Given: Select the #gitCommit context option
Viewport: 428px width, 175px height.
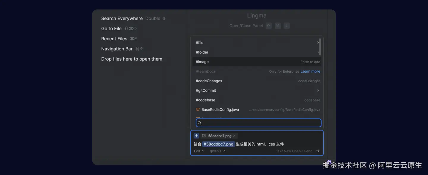Looking at the screenshot, I should pyautogui.click(x=256, y=90).
